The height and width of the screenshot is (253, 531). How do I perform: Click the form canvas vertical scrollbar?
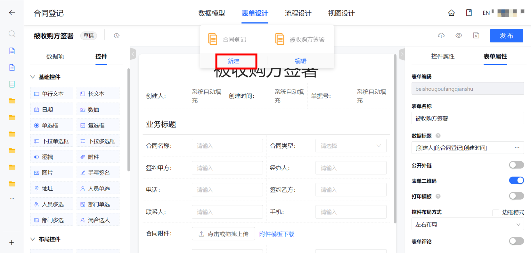(395, 139)
